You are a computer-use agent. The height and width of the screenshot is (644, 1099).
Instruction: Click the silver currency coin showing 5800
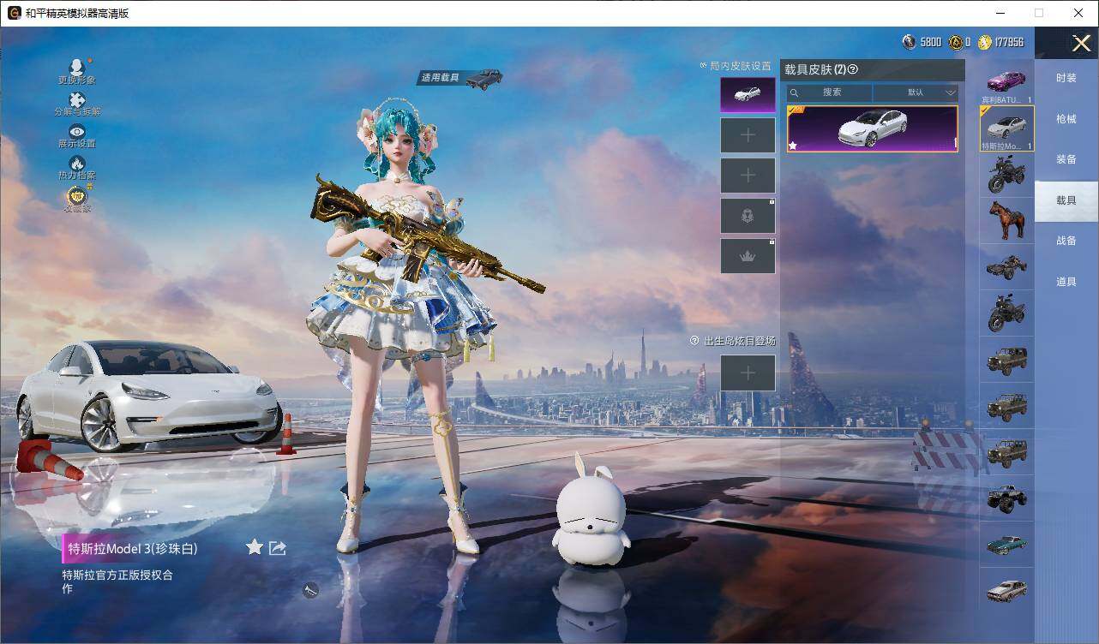coord(910,42)
